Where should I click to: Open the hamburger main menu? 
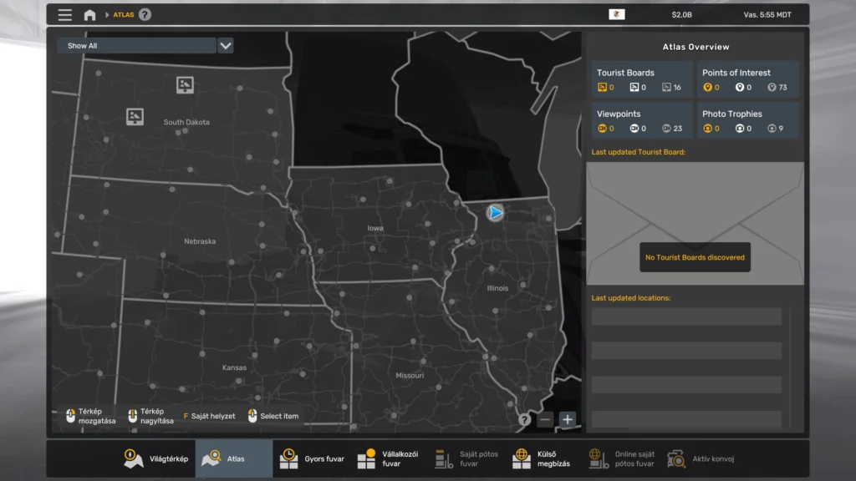tap(65, 15)
